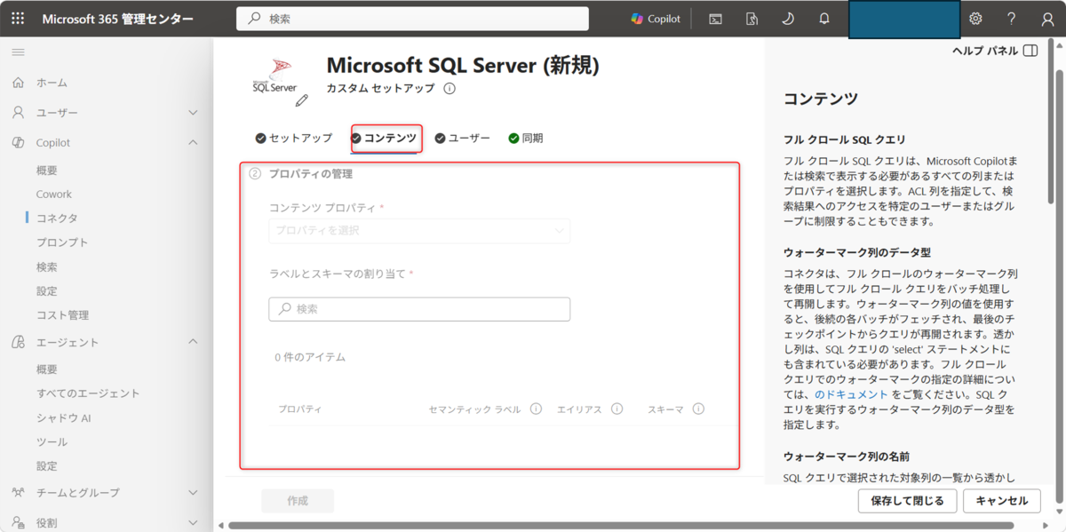Click ホーム in the sidebar
The width and height of the screenshot is (1066, 532).
point(52,83)
